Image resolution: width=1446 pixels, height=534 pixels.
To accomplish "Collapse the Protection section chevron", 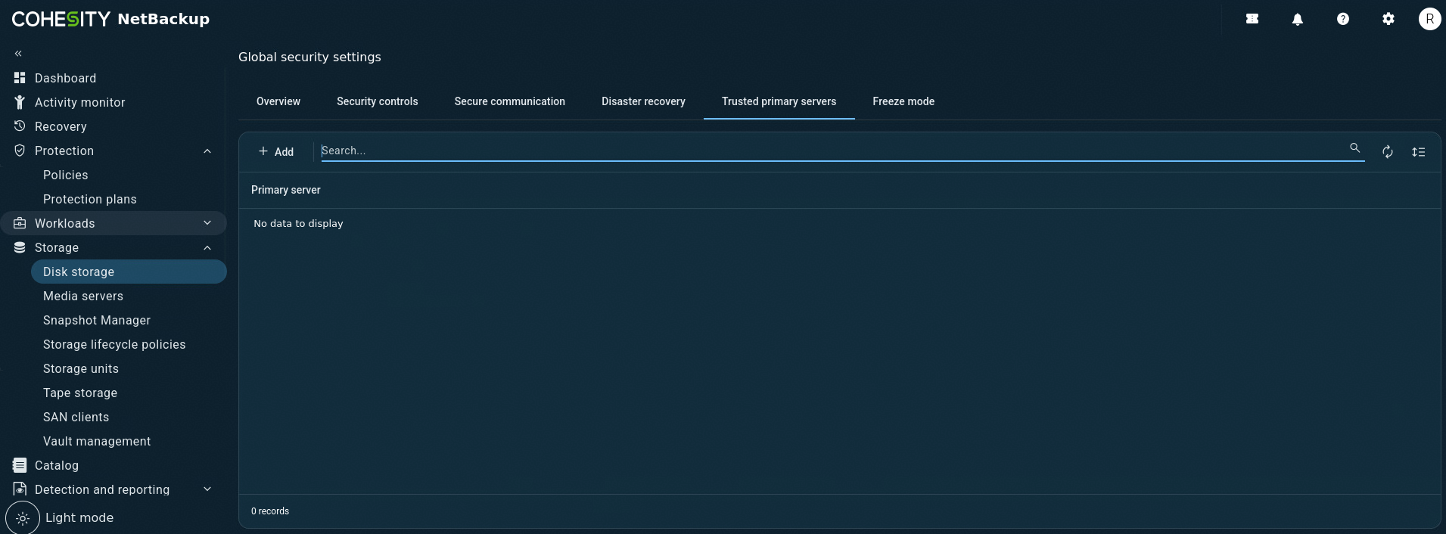I will [207, 151].
